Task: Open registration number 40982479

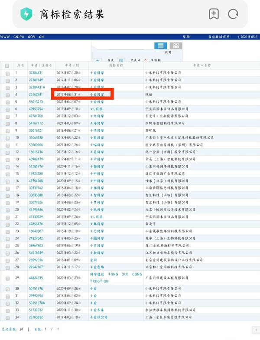Action: pos(36,159)
